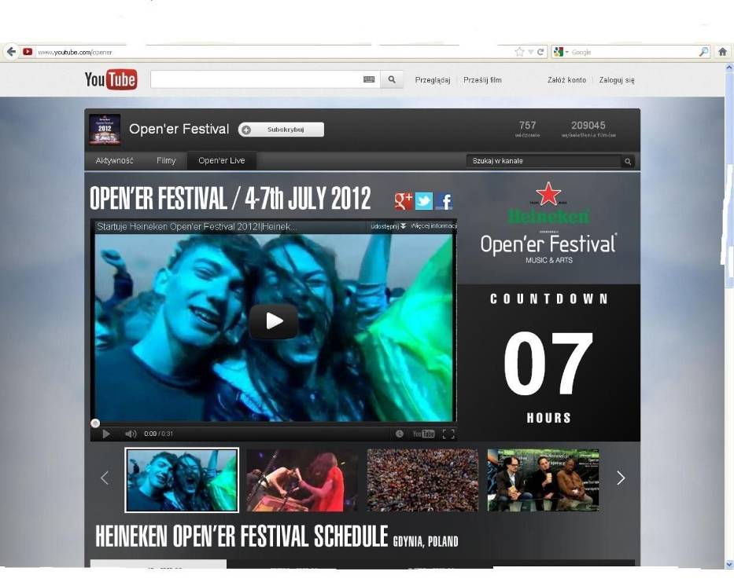Click the COUNTDOWN 07 HOURS panel
Image resolution: width=734 pixels, height=586 pixels.
coord(548,363)
